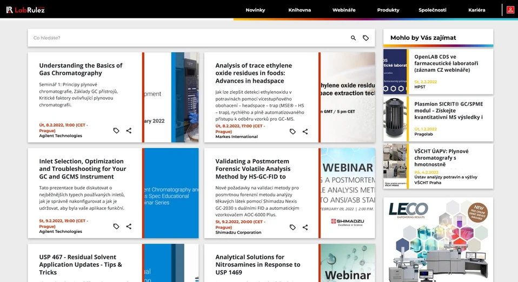
Task: Click date 'Út, 8.2.2022, 11:00 (CET - Prague)'
Action: click(63, 128)
